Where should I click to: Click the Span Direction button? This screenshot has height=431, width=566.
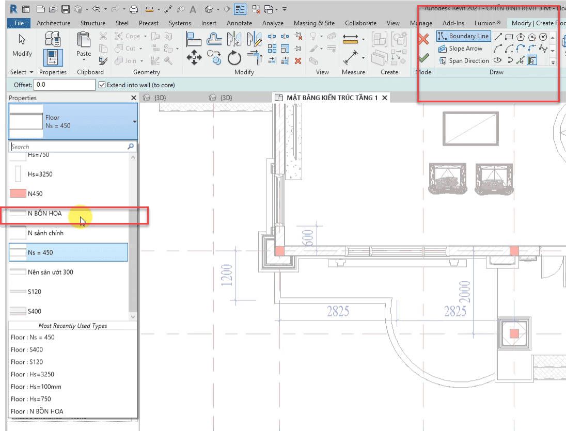[463, 60]
